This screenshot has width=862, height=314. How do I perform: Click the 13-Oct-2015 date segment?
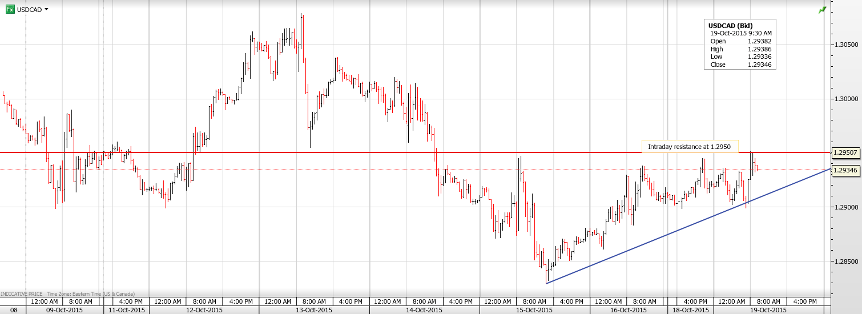pyautogui.click(x=314, y=310)
